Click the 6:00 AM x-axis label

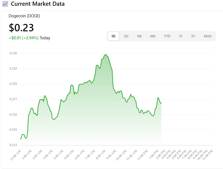80,155
